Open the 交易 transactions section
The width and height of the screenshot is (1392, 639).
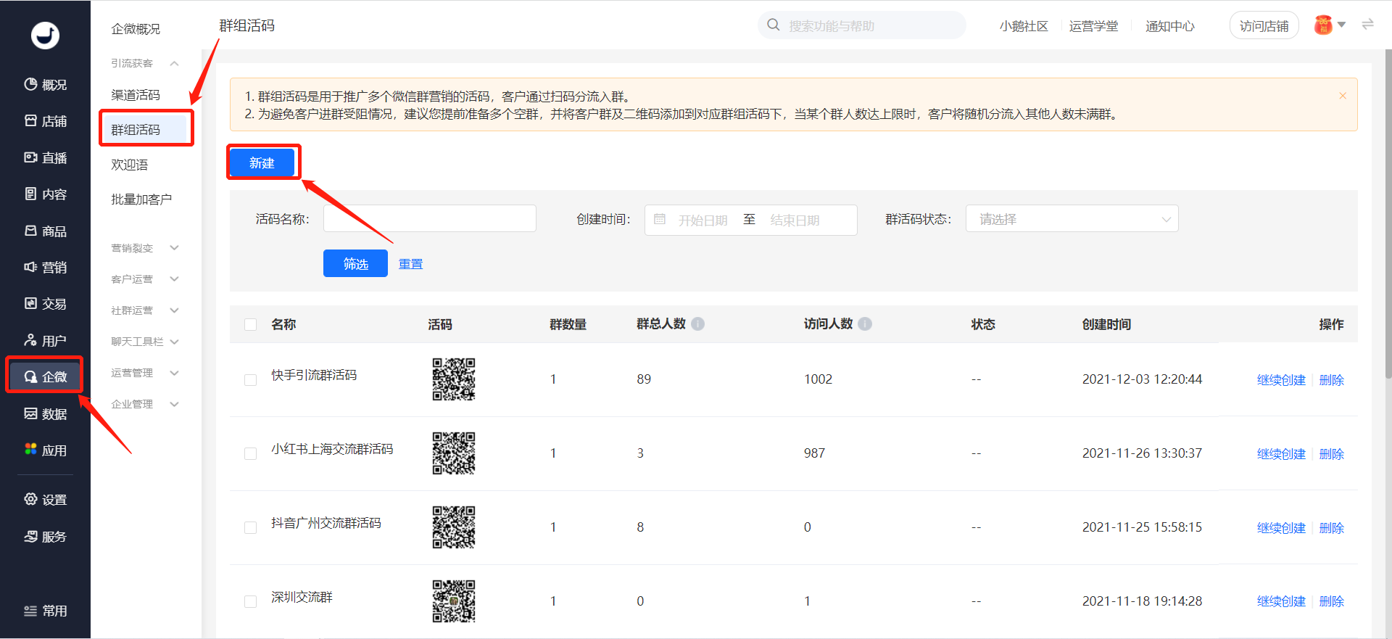45,303
